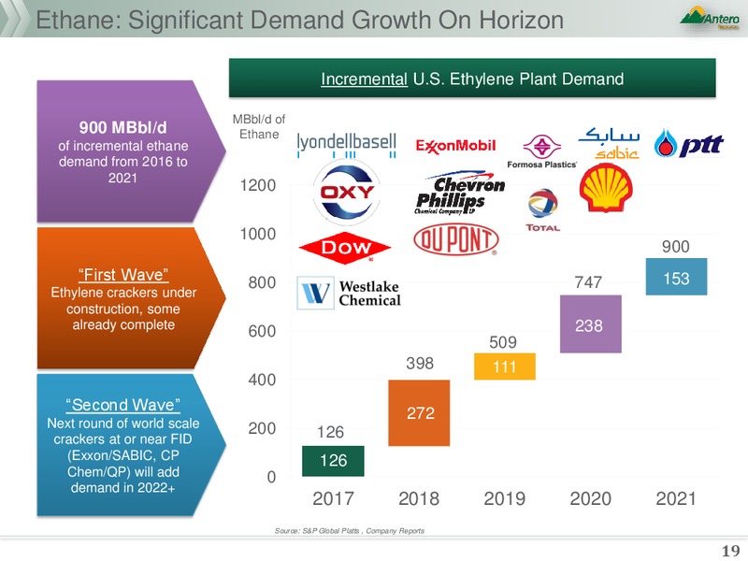Click the 2019 x-axis label
The width and height of the screenshot is (748, 561).
pyautogui.click(x=505, y=498)
